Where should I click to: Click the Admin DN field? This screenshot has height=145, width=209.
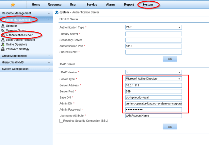point(153,103)
